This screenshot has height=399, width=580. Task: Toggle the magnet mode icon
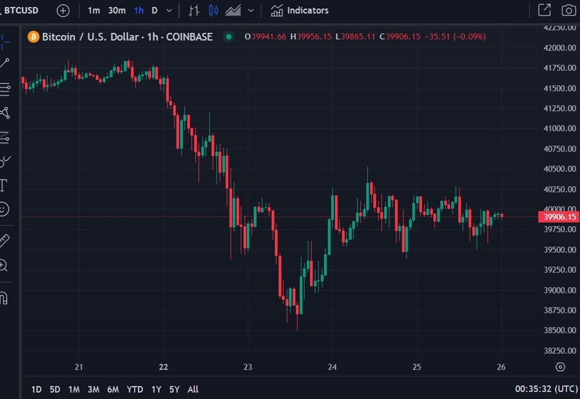click(x=4, y=298)
